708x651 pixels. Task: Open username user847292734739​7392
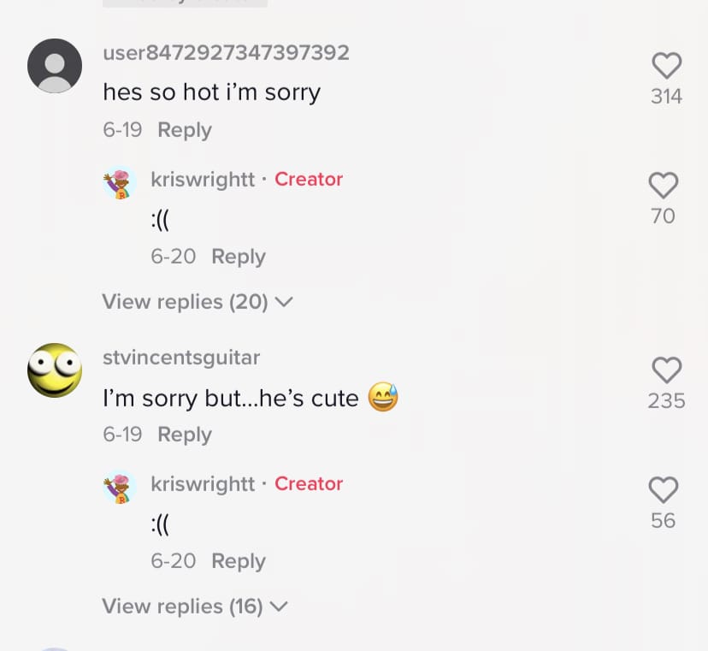click(x=227, y=52)
